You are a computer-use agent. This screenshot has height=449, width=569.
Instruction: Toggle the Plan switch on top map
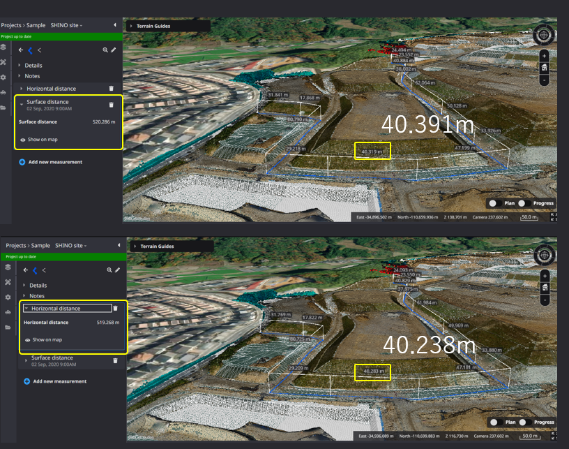tap(494, 203)
